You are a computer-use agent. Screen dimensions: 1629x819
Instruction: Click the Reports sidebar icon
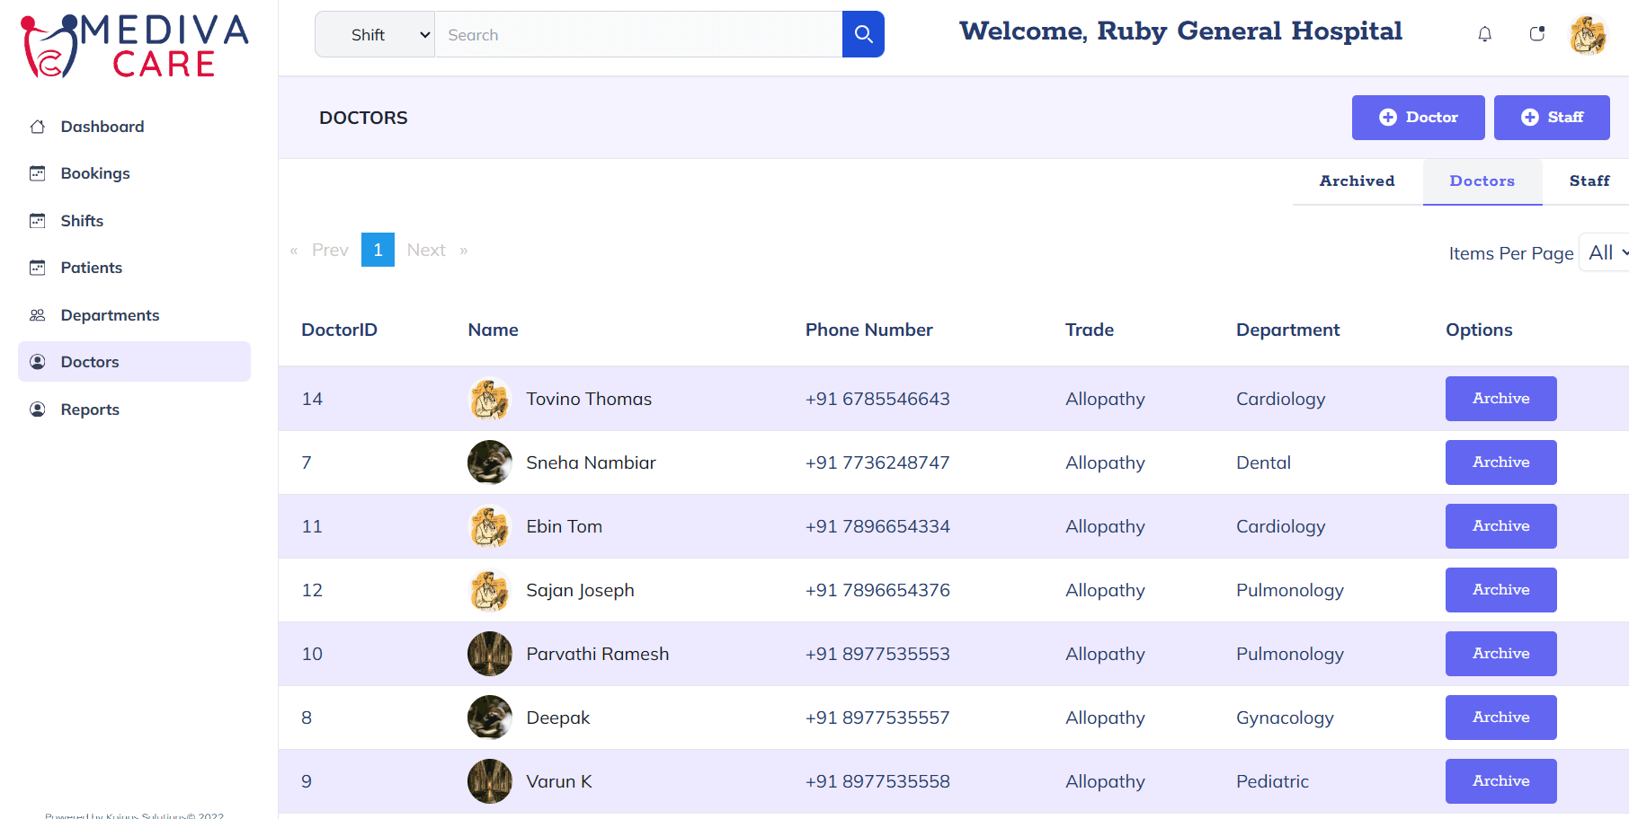click(38, 409)
